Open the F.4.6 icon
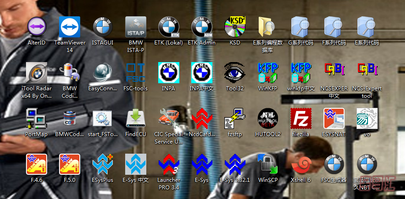405x199 pixels. (37, 164)
